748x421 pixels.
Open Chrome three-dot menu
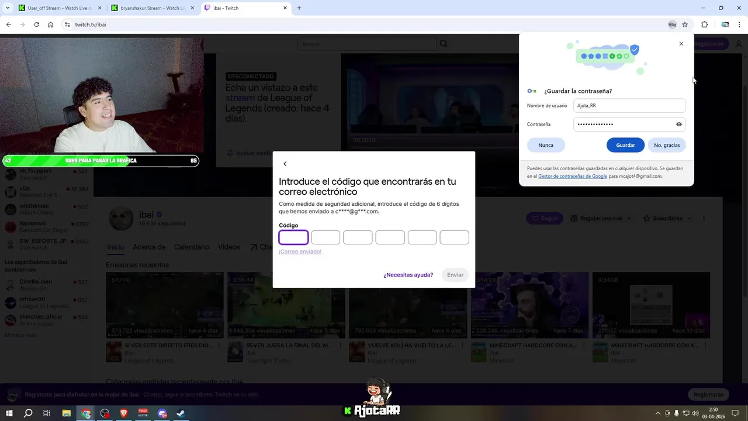[740, 25]
